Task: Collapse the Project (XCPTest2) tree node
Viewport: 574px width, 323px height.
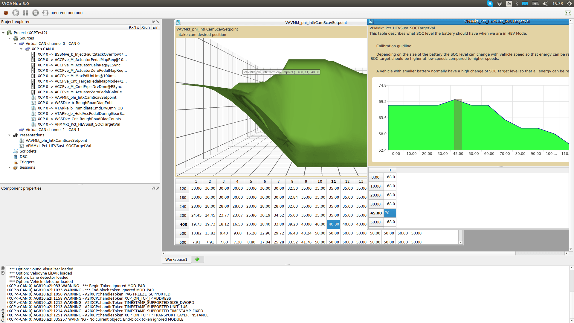Action: (x=3, y=33)
